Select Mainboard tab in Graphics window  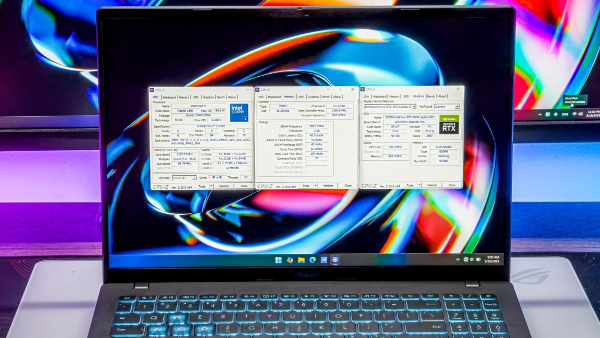pos(379,96)
